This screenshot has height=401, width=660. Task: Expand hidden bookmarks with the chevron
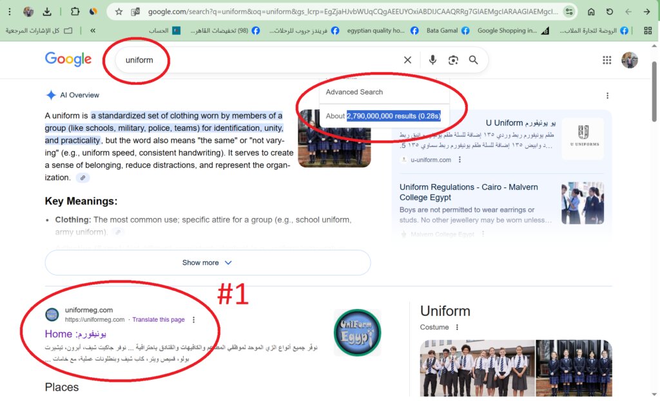(92, 30)
